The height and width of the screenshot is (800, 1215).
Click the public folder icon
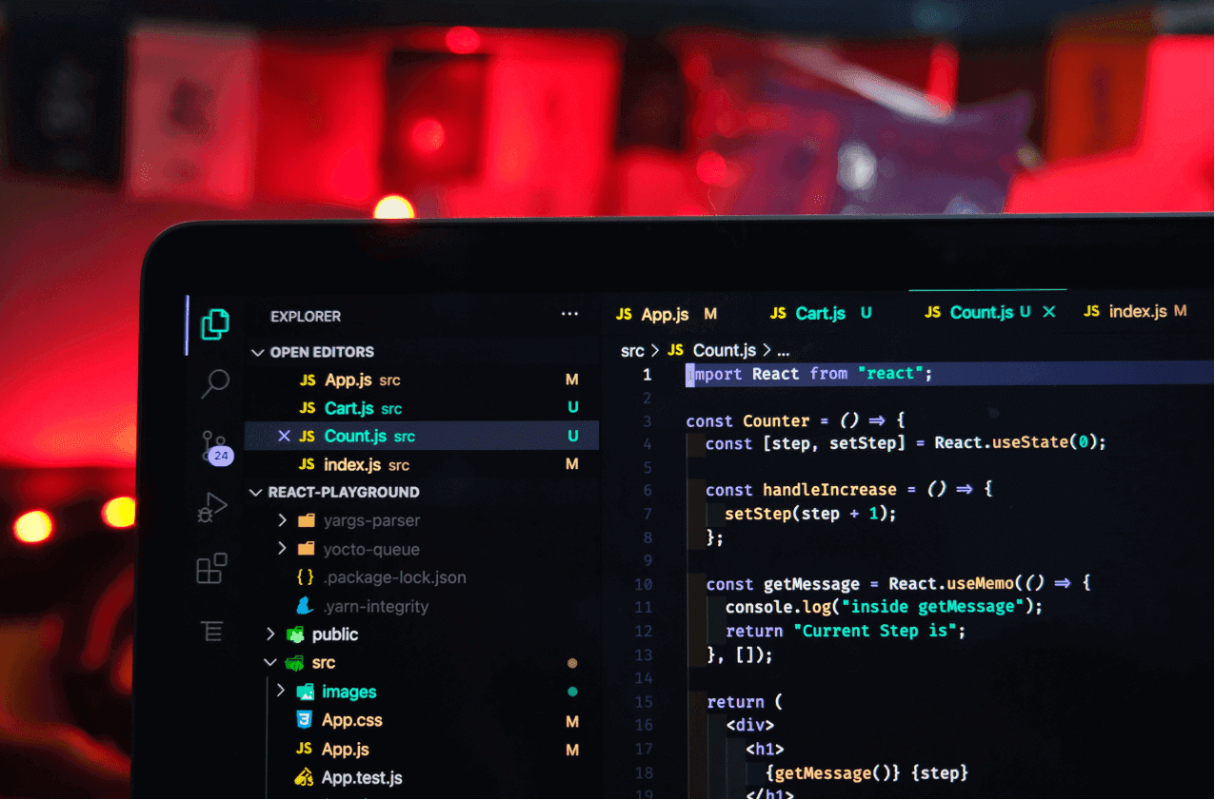pyautogui.click(x=296, y=634)
